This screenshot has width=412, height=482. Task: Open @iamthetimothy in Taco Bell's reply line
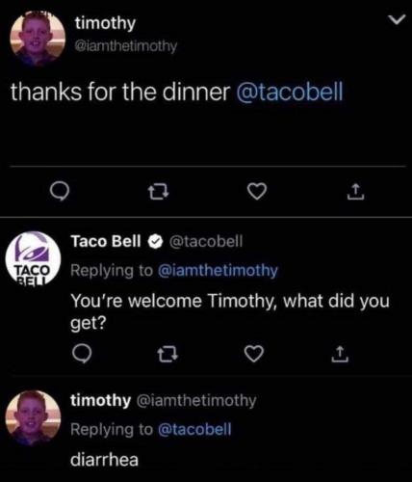click(218, 271)
